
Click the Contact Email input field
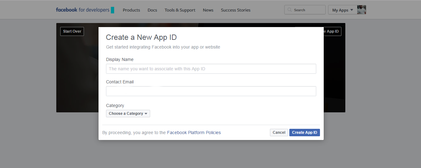tap(211, 91)
